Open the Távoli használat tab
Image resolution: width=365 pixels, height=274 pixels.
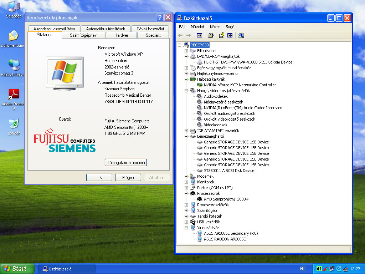[x=150, y=29]
